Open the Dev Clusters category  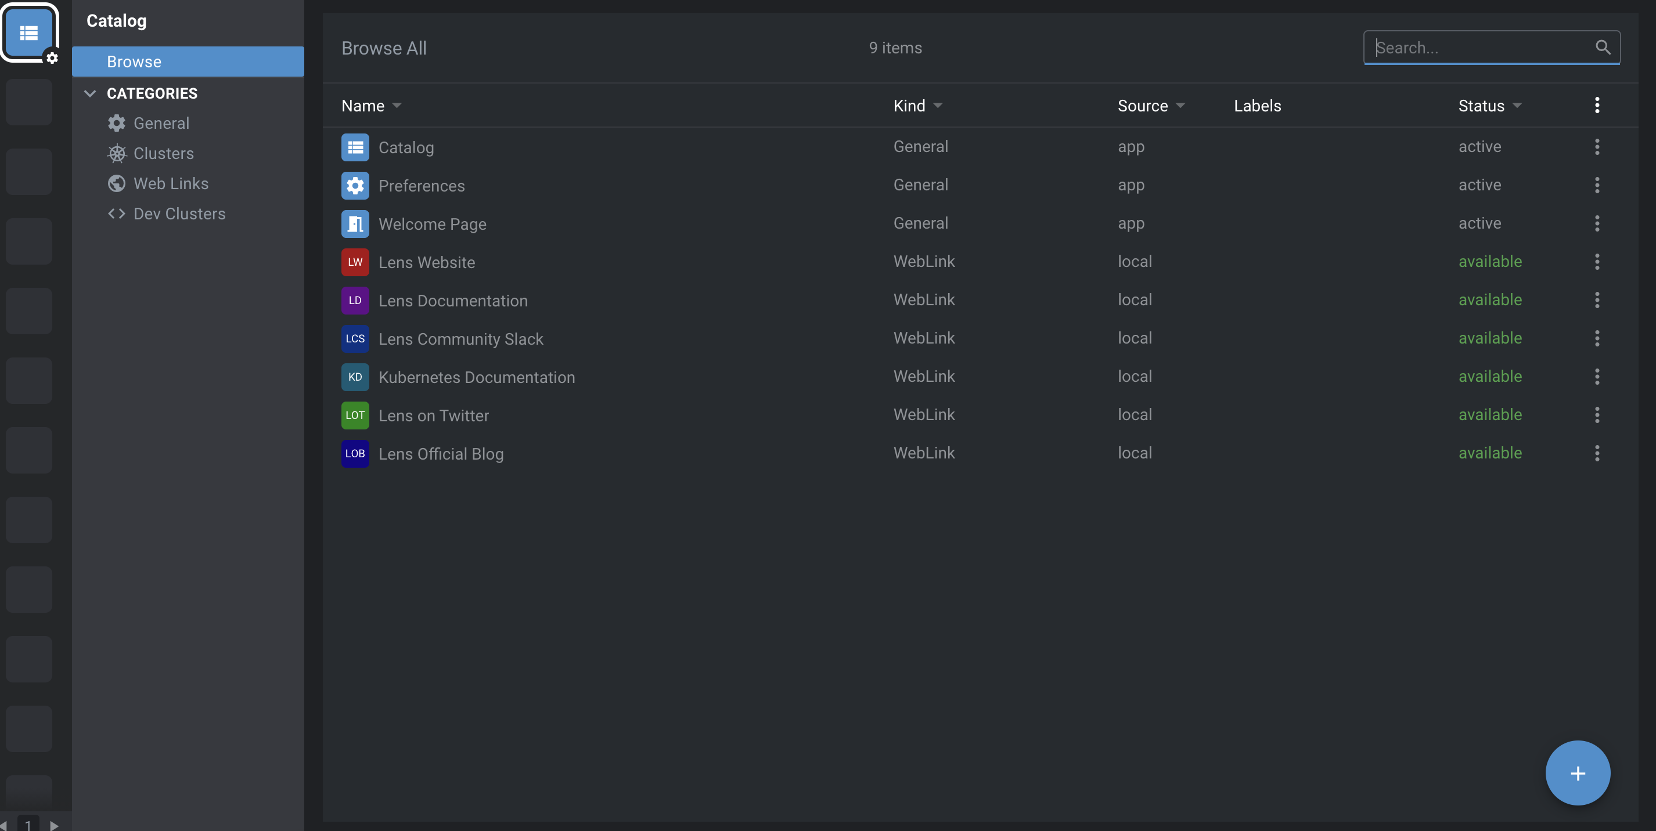[x=179, y=214]
